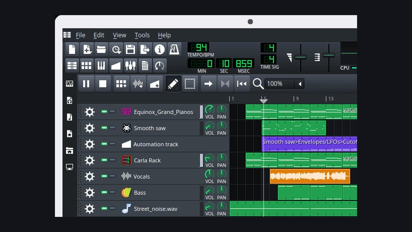
Task: Mute the Equinox_Grand_Pianos track
Action: [104, 112]
